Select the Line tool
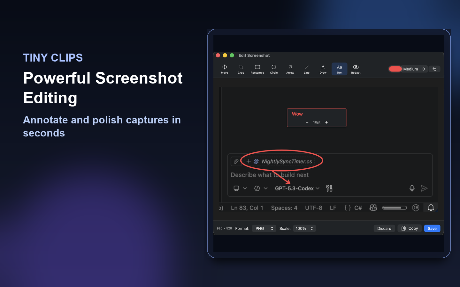This screenshot has height=287, width=460. pyautogui.click(x=306, y=69)
